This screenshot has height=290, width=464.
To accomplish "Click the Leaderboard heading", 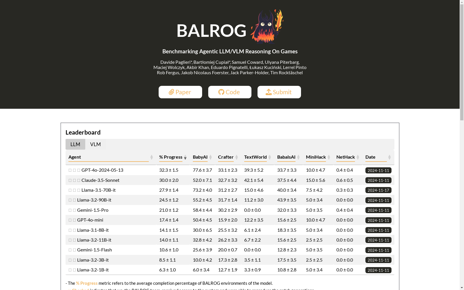I will coord(83,132).
